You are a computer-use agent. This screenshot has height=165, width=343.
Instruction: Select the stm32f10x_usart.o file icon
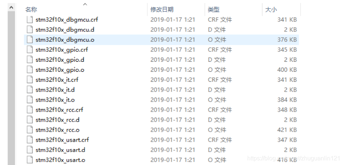pos(30,160)
